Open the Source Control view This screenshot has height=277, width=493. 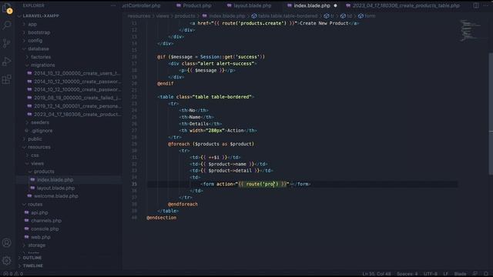[7, 43]
